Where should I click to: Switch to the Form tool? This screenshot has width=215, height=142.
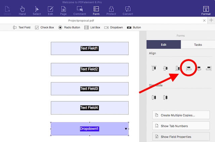tap(96, 10)
